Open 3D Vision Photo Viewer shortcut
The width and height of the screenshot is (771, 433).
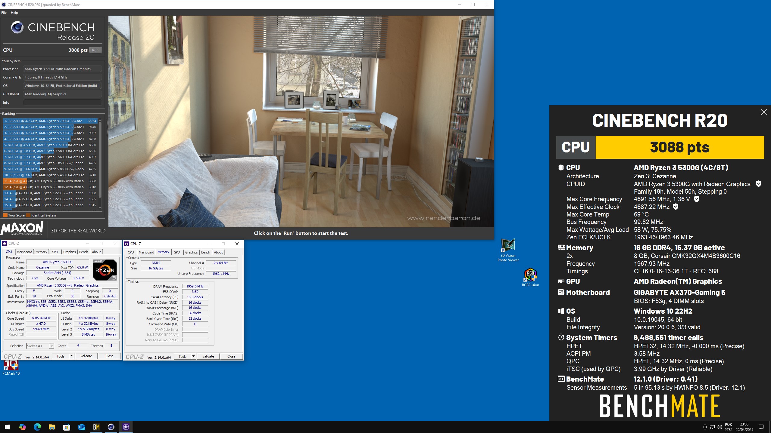click(508, 250)
